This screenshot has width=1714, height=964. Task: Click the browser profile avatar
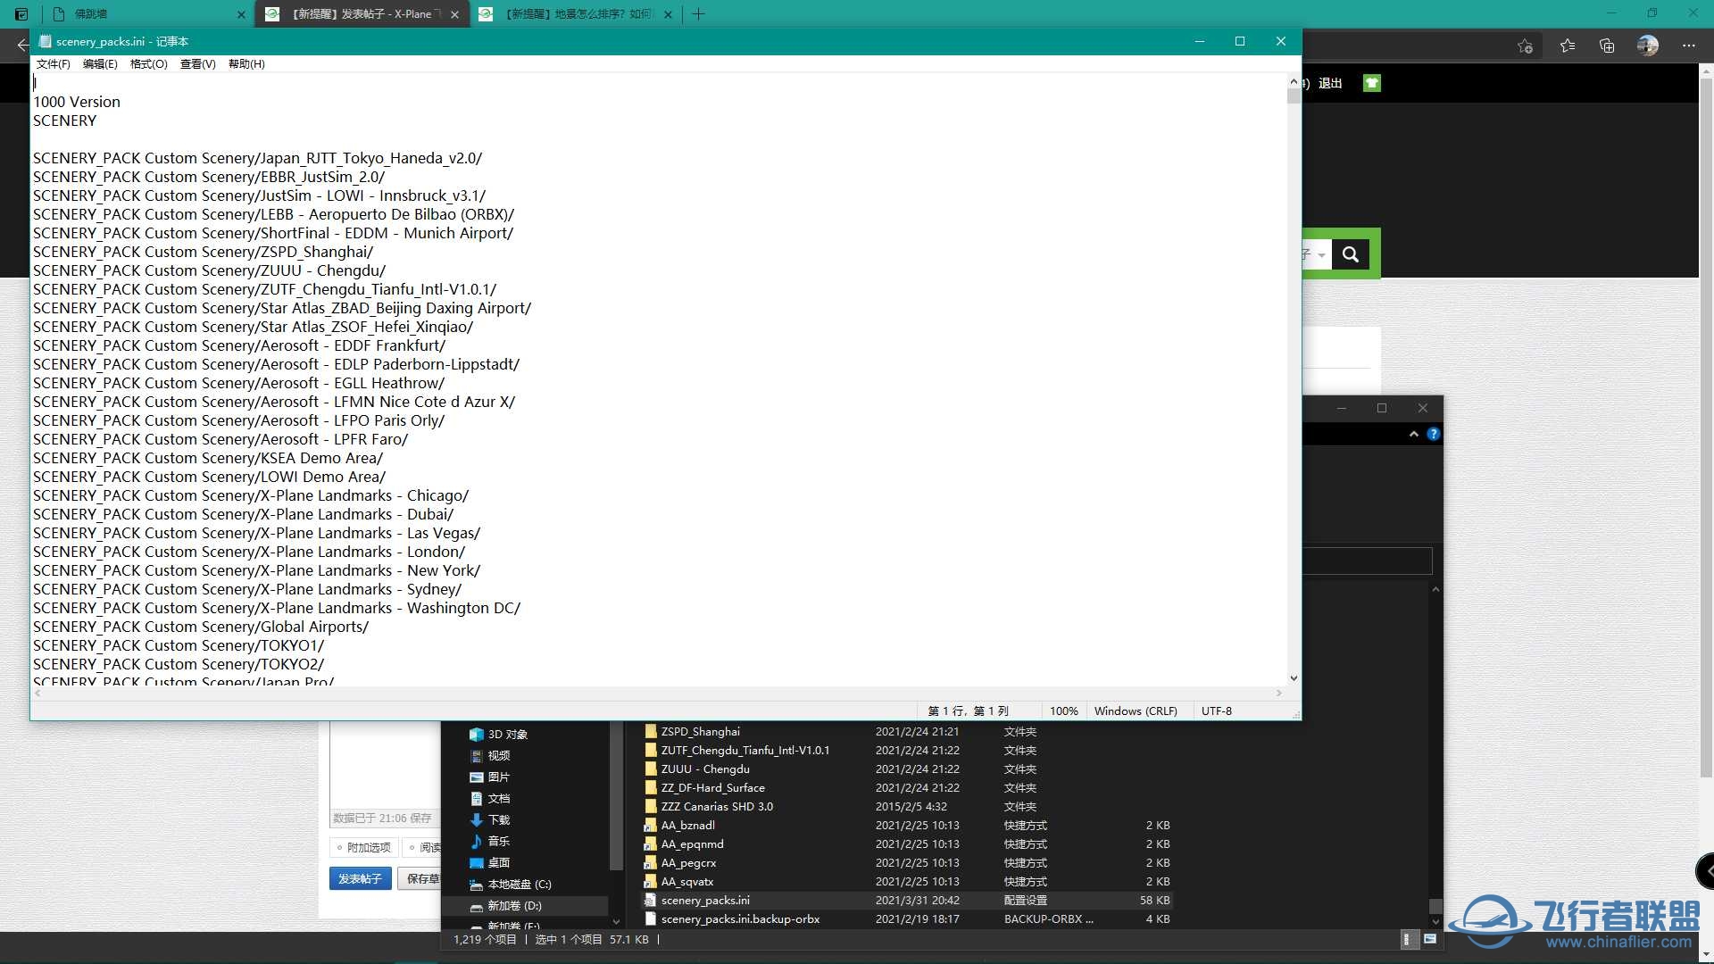(1648, 46)
